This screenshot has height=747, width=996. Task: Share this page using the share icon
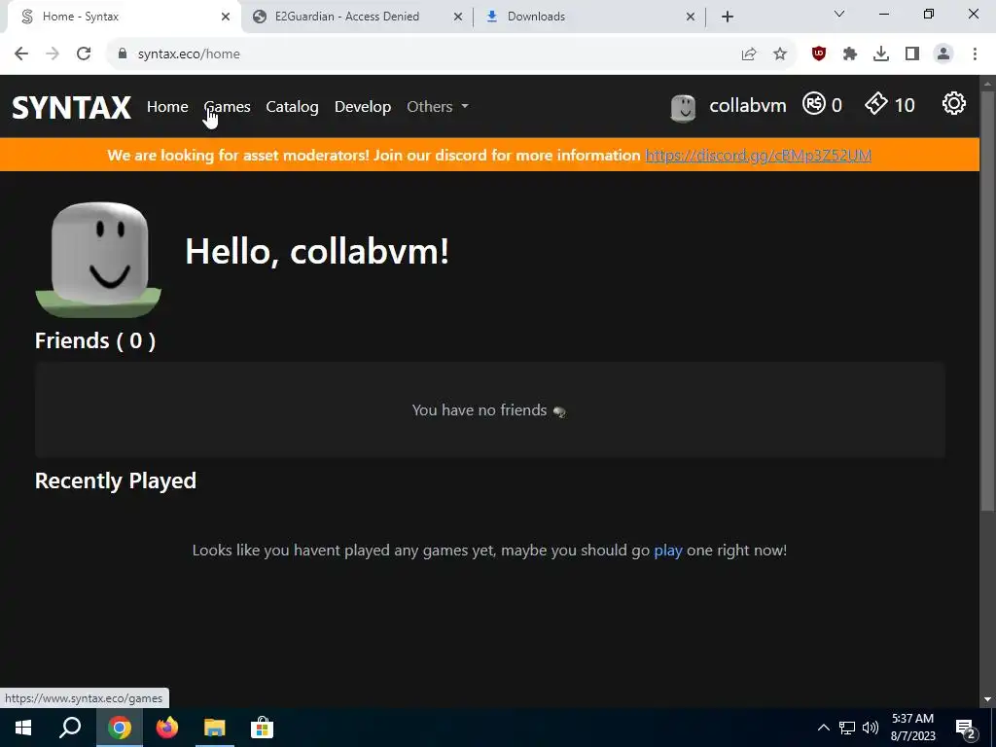(x=749, y=54)
